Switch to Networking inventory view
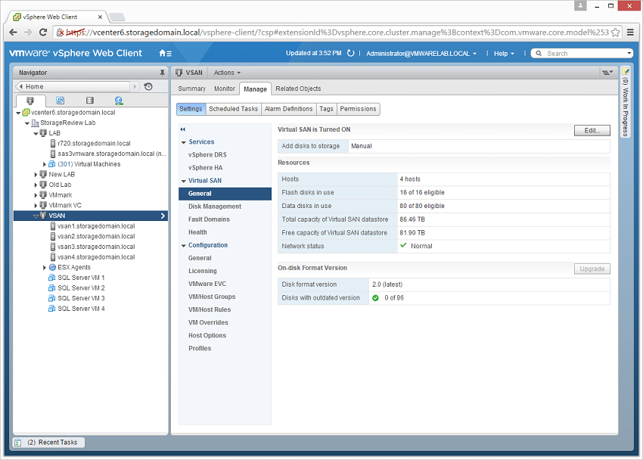643x460 pixels. tap(119, 101)
